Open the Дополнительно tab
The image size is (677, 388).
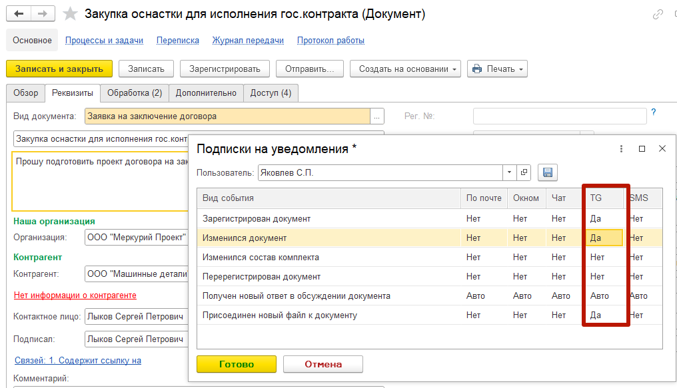coord(206,93)
